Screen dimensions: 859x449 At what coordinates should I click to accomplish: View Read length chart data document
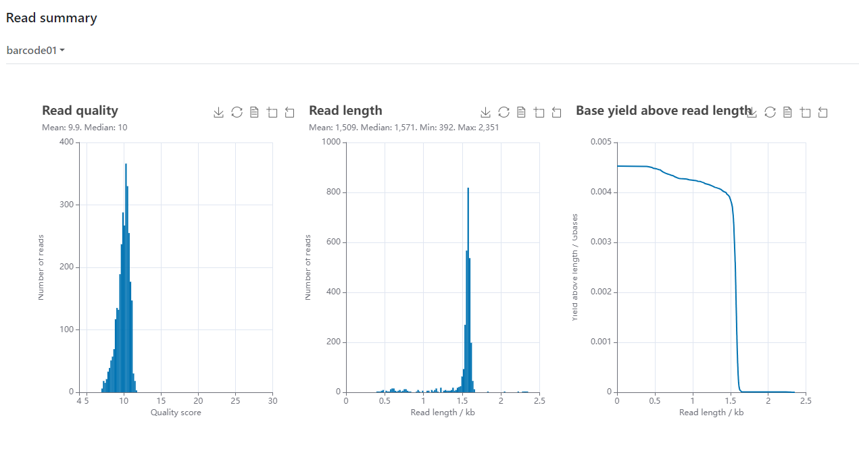(x=521, y=112)
